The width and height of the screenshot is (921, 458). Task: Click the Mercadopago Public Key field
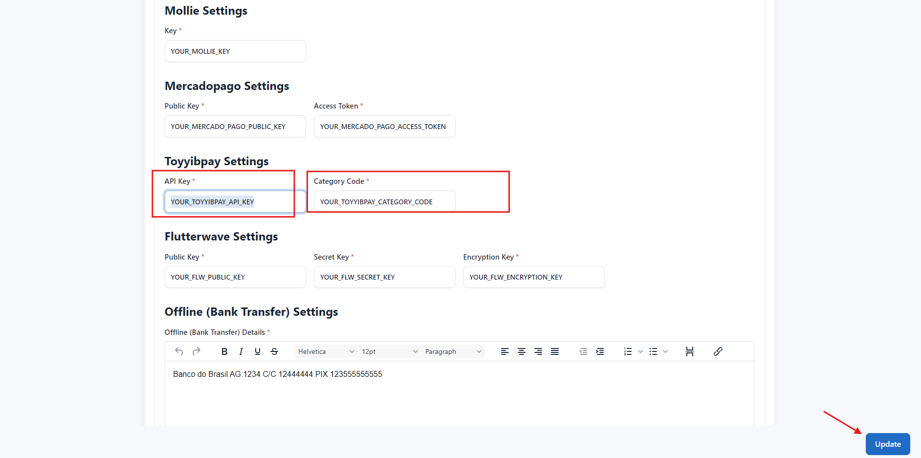(x=235, y=127)
